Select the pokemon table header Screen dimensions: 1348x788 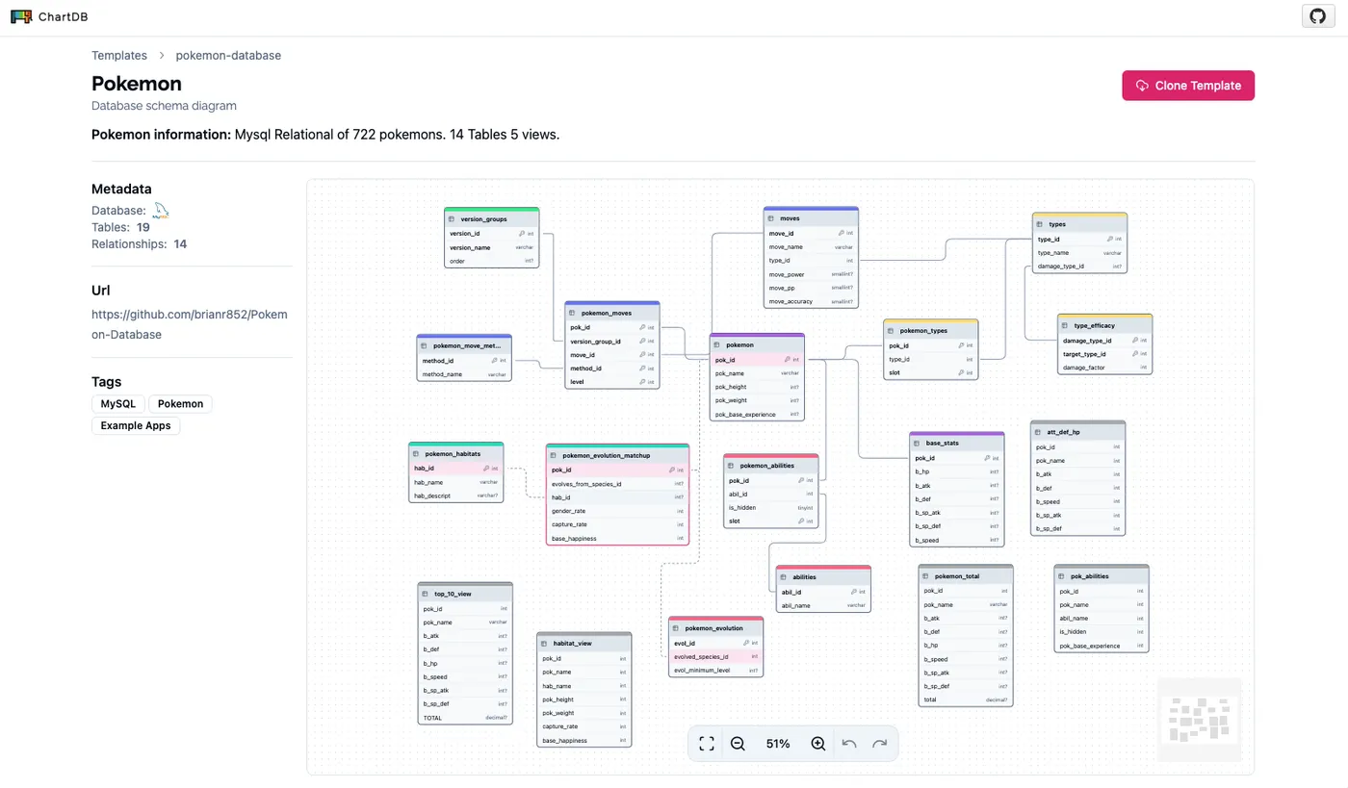[757, 344]
